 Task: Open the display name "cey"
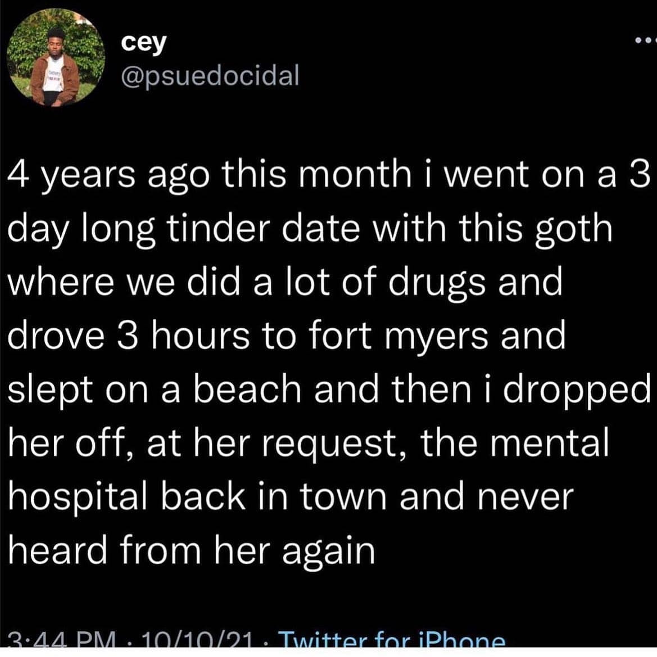(x=144, y=43)
